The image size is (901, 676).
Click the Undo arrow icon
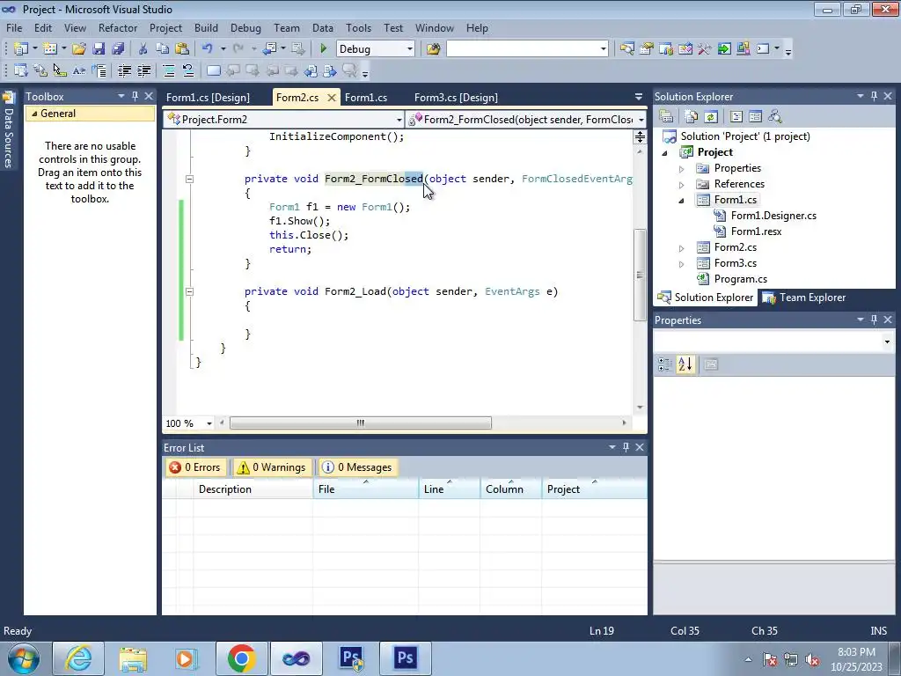click(208, 49)
